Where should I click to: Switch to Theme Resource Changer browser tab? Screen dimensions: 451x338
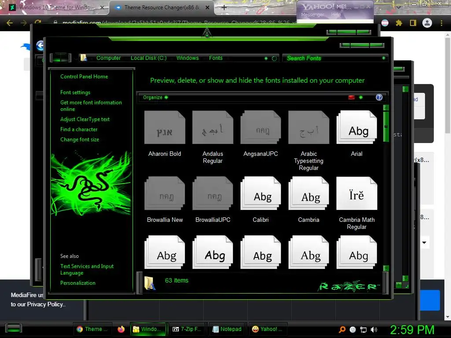click(162, 7)
